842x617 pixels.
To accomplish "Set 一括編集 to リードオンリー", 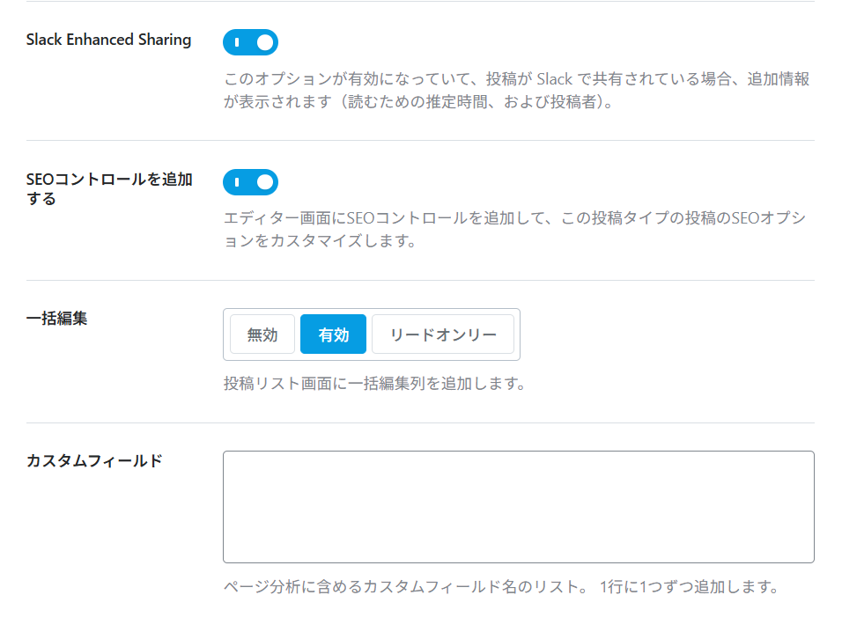I will 443,334.
